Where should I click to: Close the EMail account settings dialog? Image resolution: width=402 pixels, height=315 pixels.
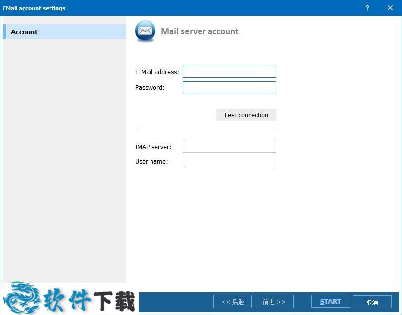[390, 8]
